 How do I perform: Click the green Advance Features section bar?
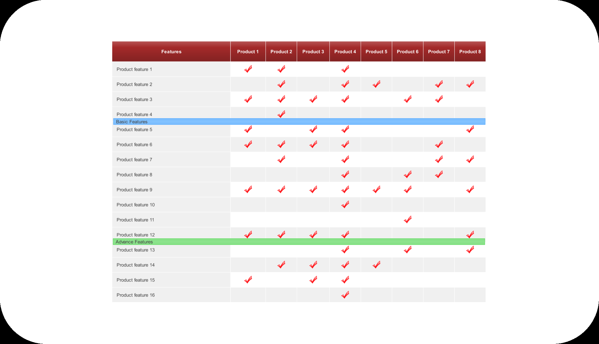[299, 242]
